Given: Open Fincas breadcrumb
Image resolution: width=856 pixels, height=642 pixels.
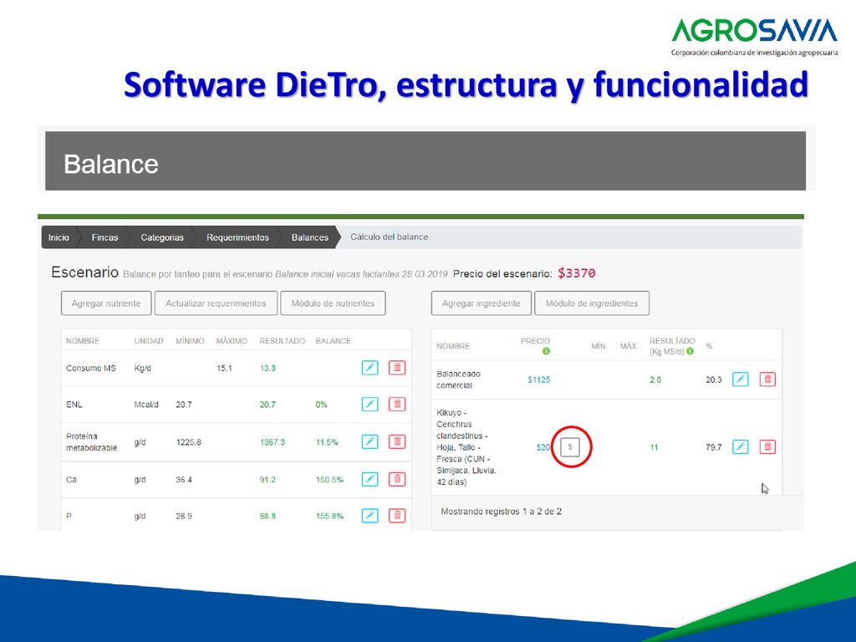Looking at the screenshot, I should (104, 237).
